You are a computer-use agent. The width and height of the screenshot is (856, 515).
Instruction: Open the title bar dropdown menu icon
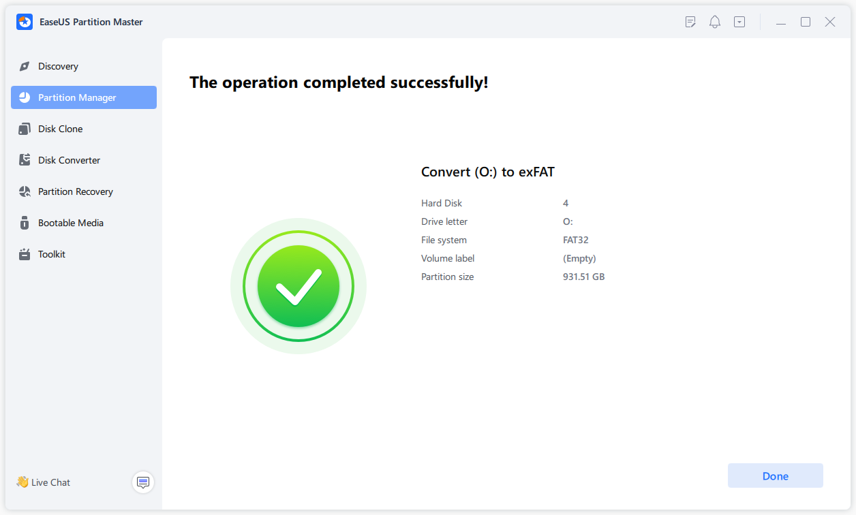739,22
